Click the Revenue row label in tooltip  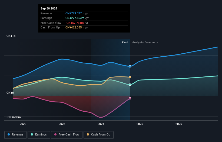coord(46,13)
